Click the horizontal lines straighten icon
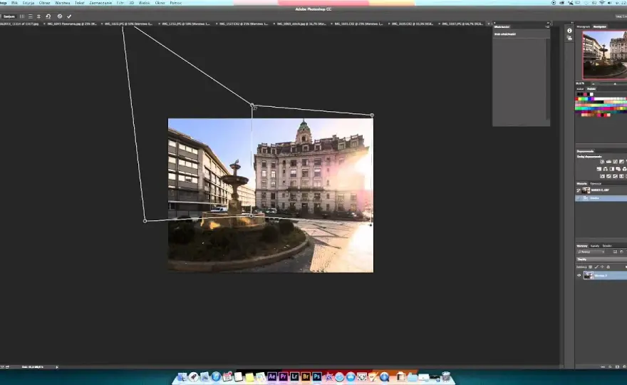 tap(31, 16)
